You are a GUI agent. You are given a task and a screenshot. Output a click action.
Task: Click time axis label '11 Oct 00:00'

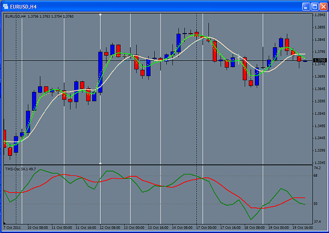point(62,228)
